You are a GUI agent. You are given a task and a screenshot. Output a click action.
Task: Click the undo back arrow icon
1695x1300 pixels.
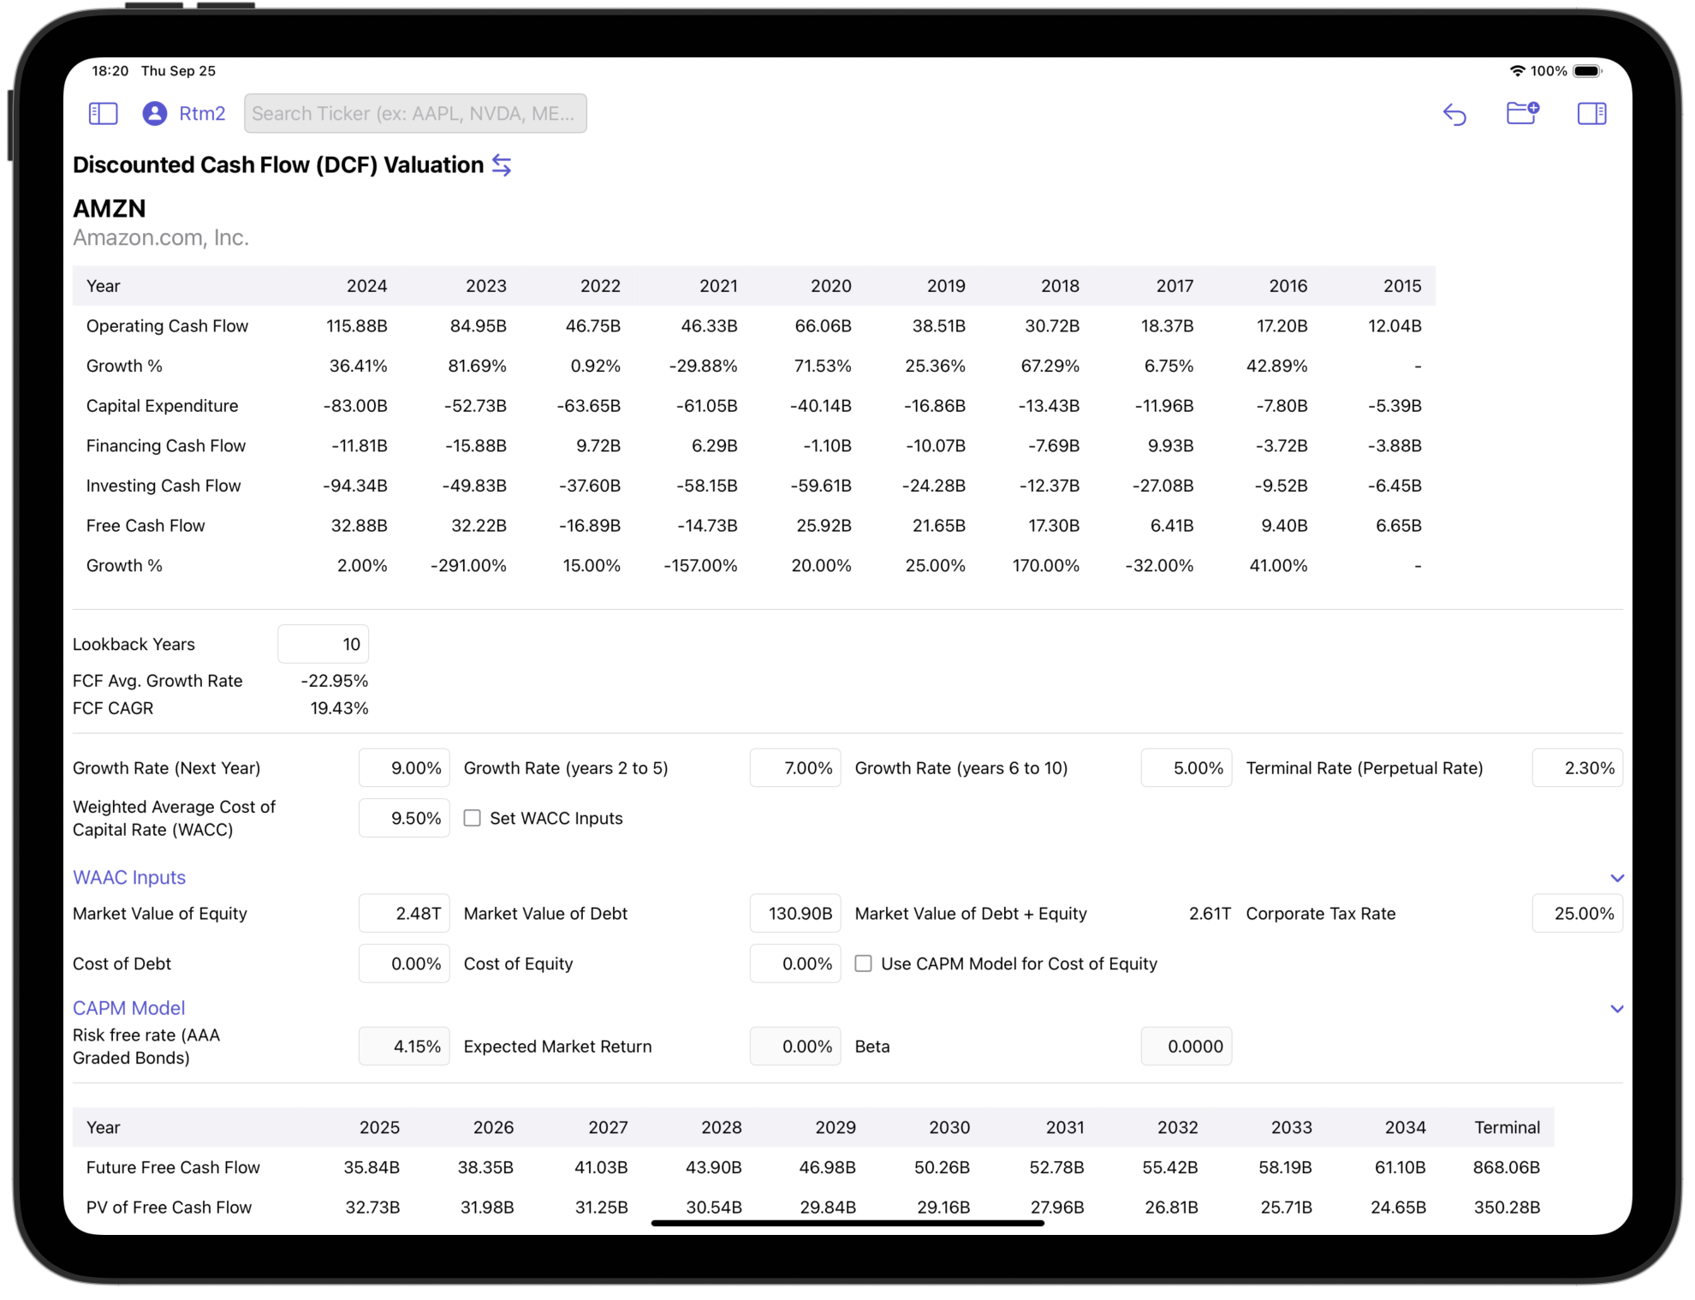point(1454,114)
